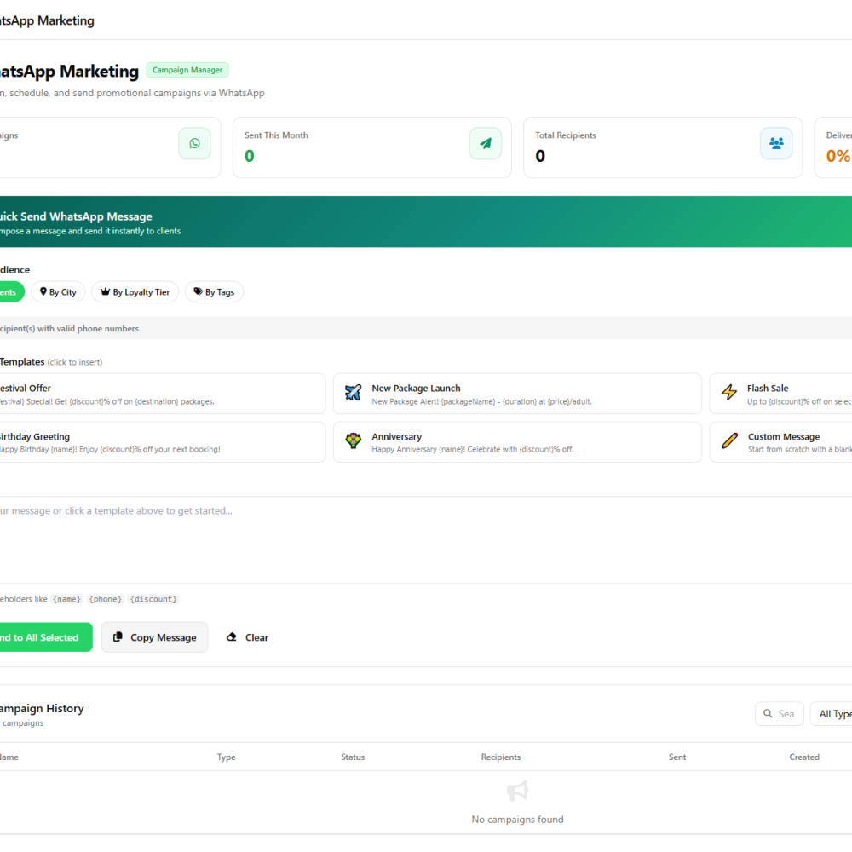This screenshot has width=852, height=852.
Task: Click the lightning bolt Flash Sale icon
Action: click(729, 392)
